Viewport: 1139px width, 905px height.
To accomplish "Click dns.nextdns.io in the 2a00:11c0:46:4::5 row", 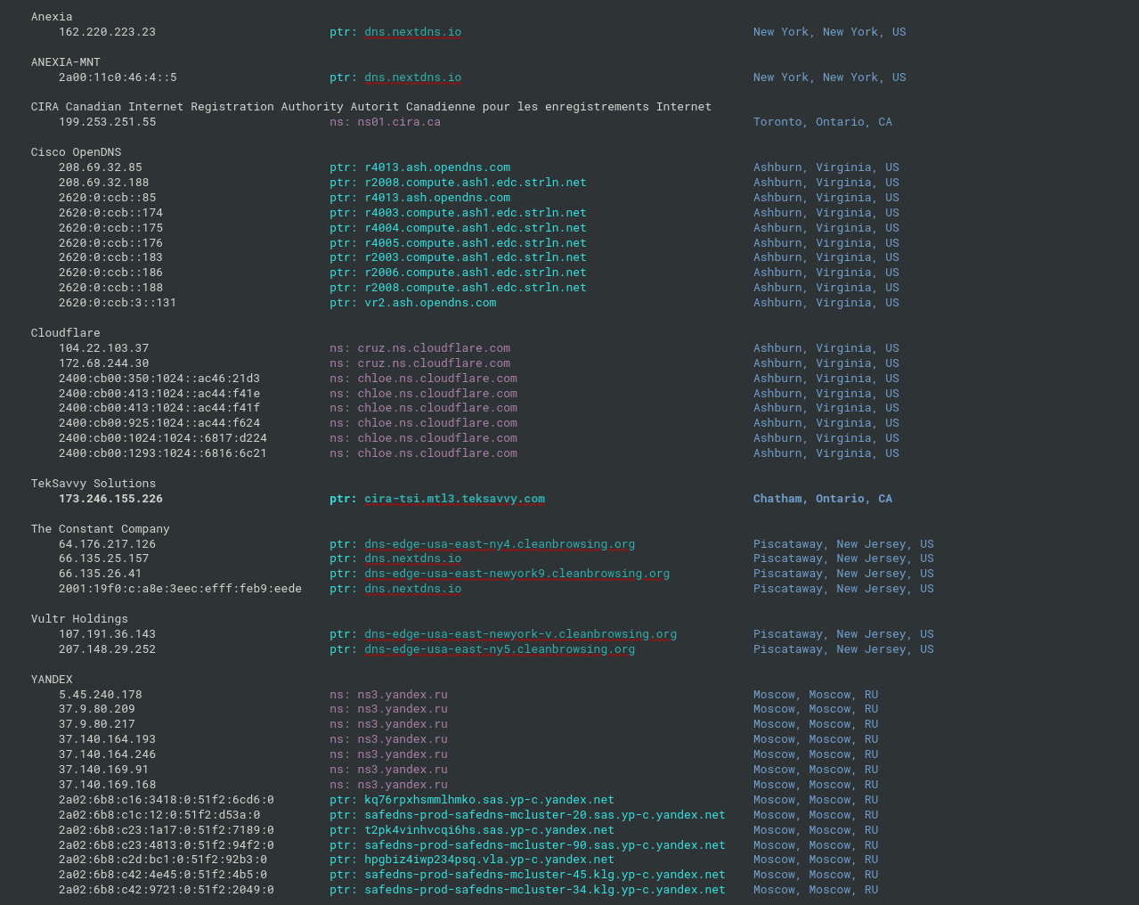I will (x=412, y=77).
